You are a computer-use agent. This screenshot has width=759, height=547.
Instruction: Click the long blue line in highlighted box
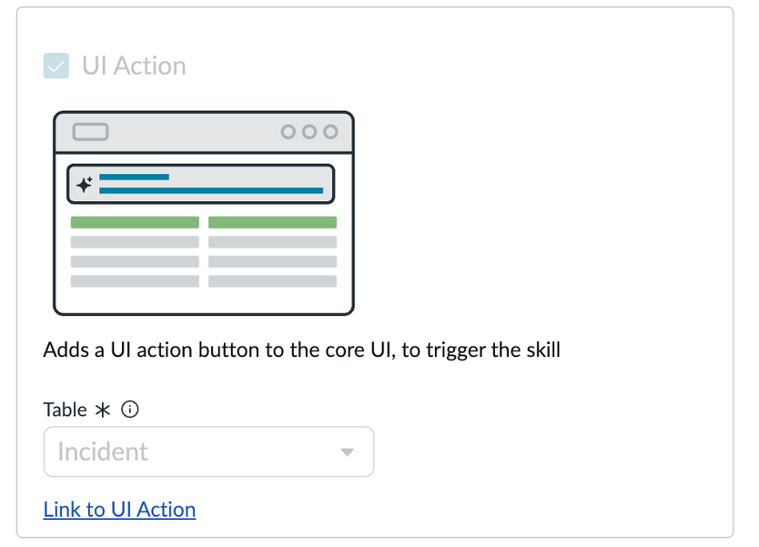211,190
